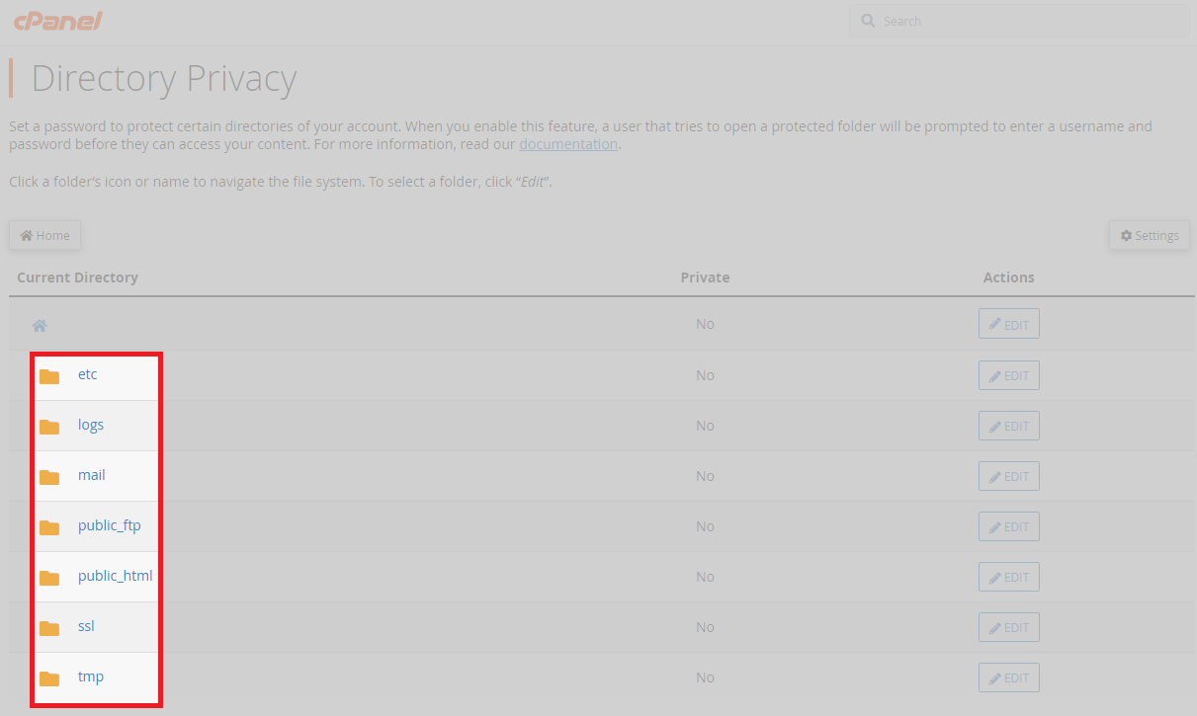Edit privacy for the public_html row
The height and width of the screenshot is (716, 1197).
(x=1008, y=577)
